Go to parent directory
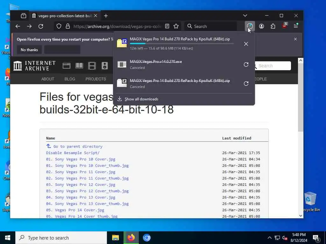Screen dimensions: 326x244 click(78, 146)
